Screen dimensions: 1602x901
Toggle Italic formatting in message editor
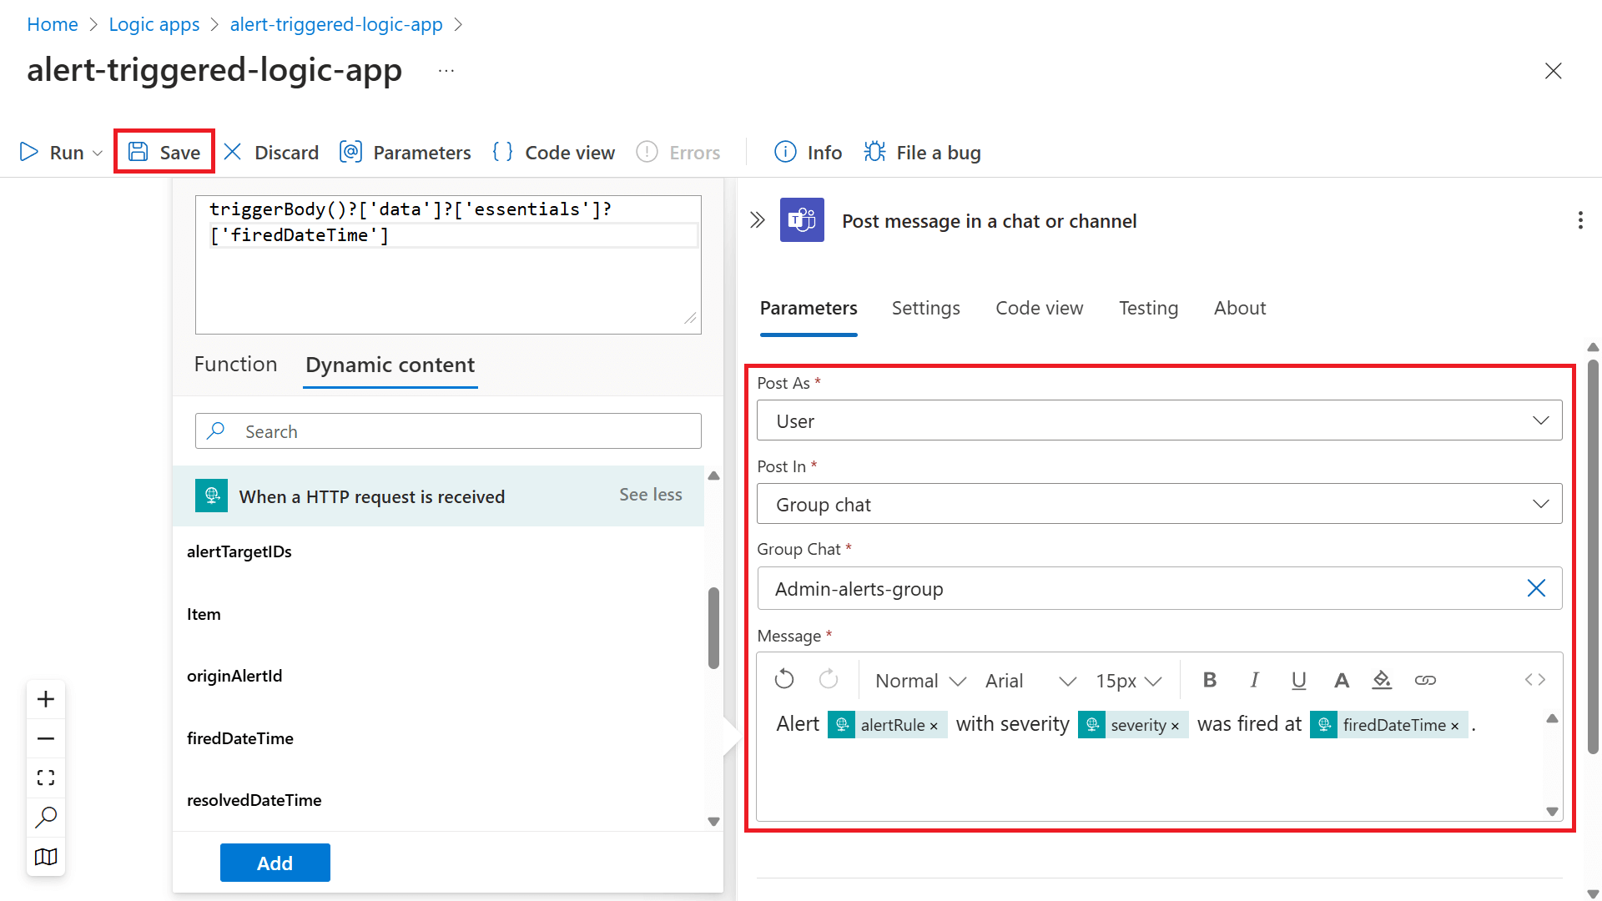1254,679
